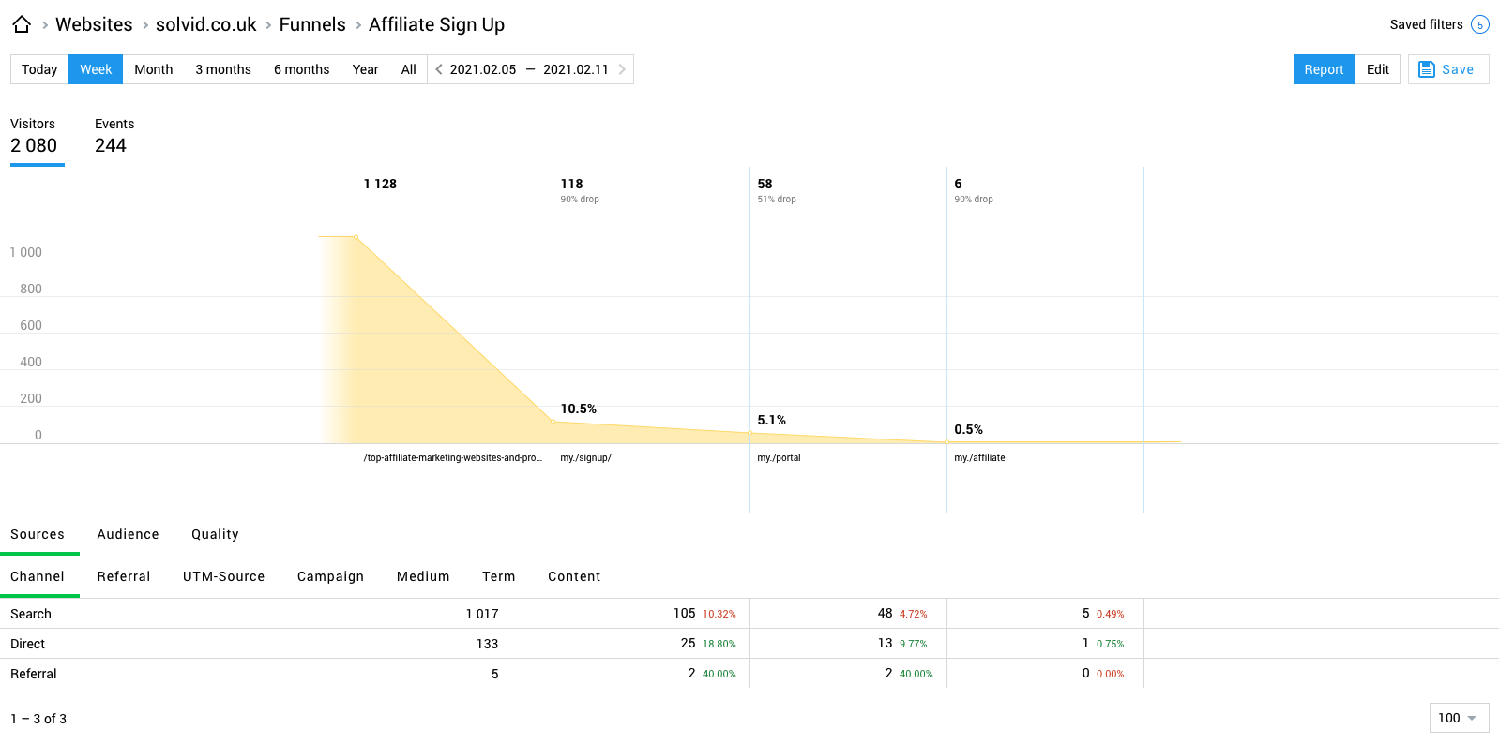Save the funnel with the Save button
Screen dimensions: 1499x744
point(1448,69)
